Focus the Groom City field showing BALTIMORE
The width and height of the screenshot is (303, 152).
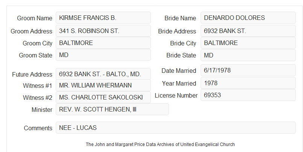click(103, 43)
